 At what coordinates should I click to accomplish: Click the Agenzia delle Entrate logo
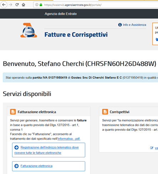28,30
